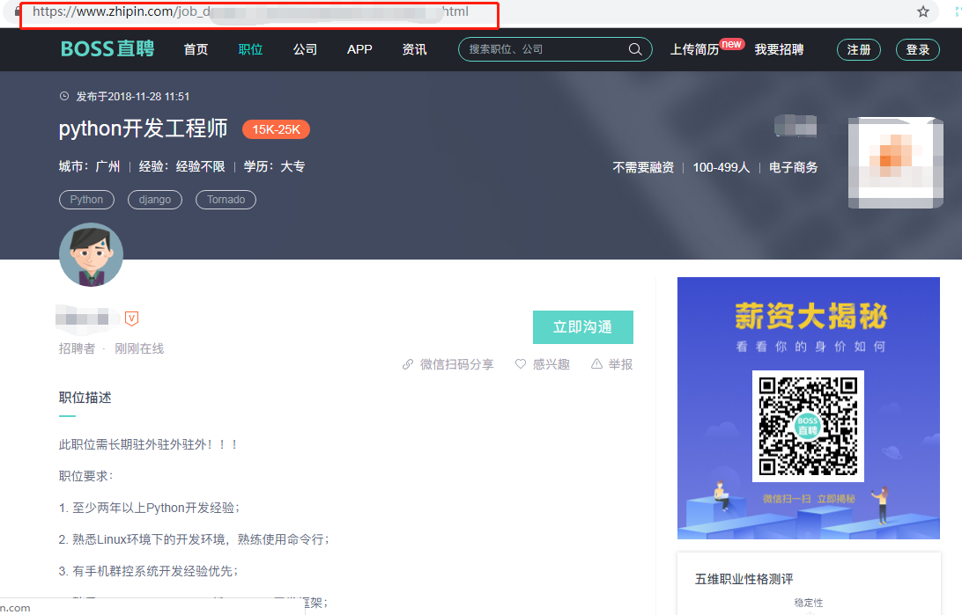Click 学历：大专 text

click(x=274, y=166)
